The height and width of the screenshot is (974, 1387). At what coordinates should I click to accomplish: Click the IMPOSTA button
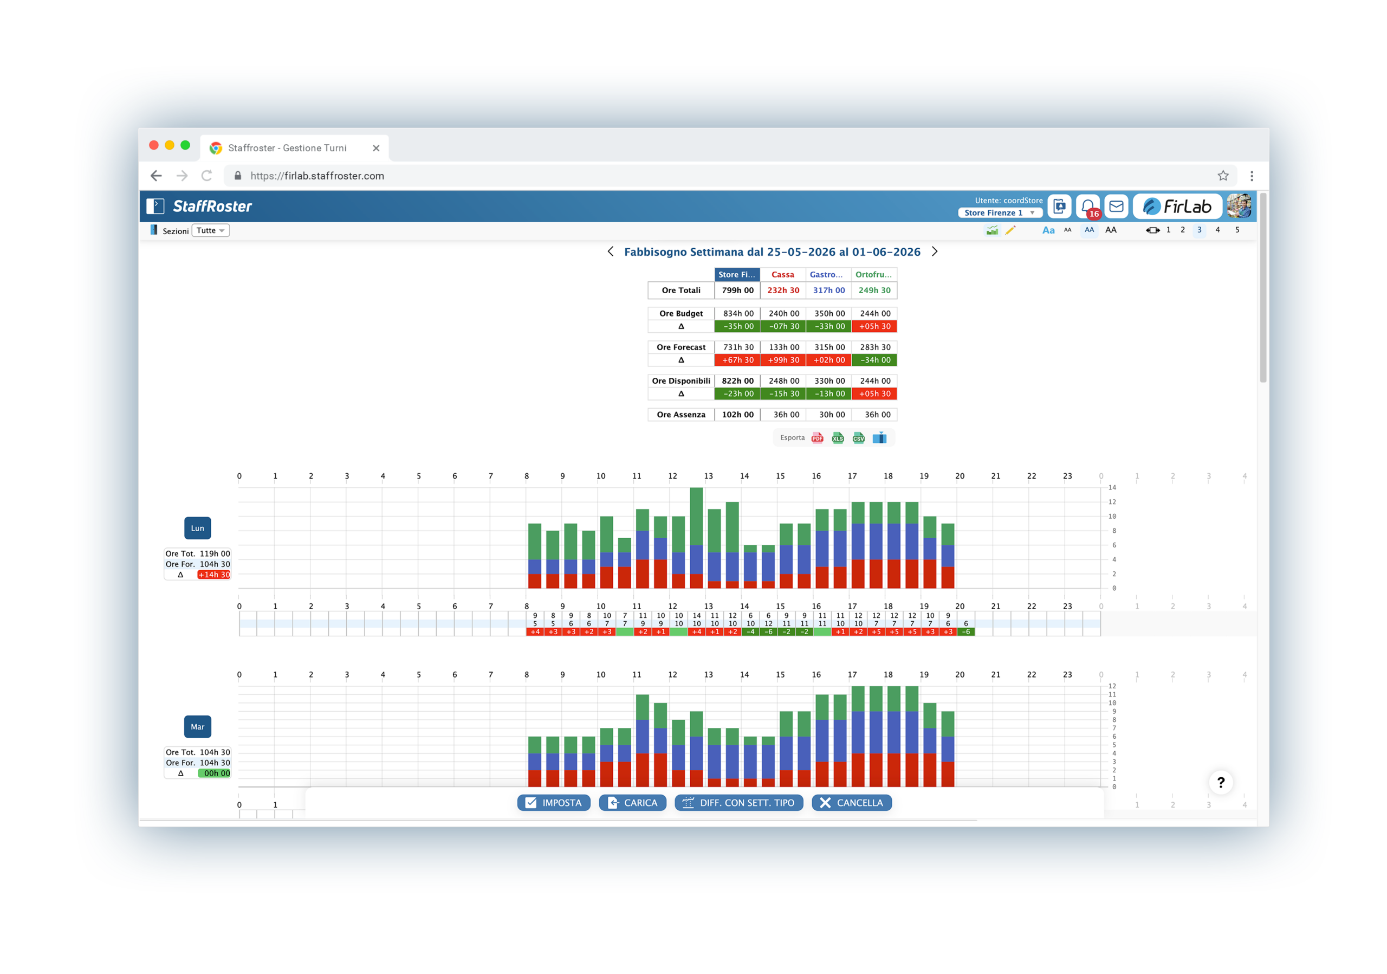554,803
